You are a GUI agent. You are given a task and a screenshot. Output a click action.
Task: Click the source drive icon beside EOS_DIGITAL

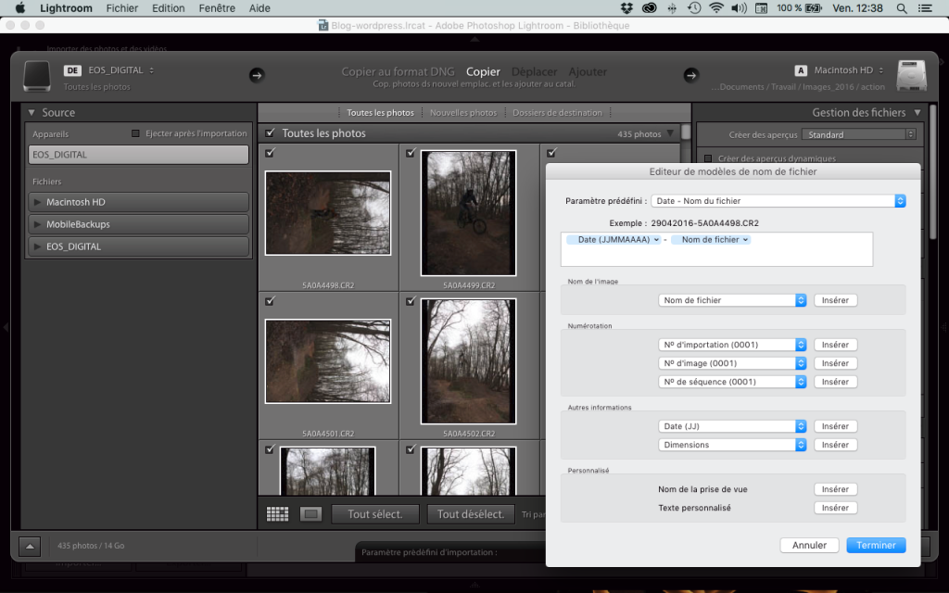point(37,76)
